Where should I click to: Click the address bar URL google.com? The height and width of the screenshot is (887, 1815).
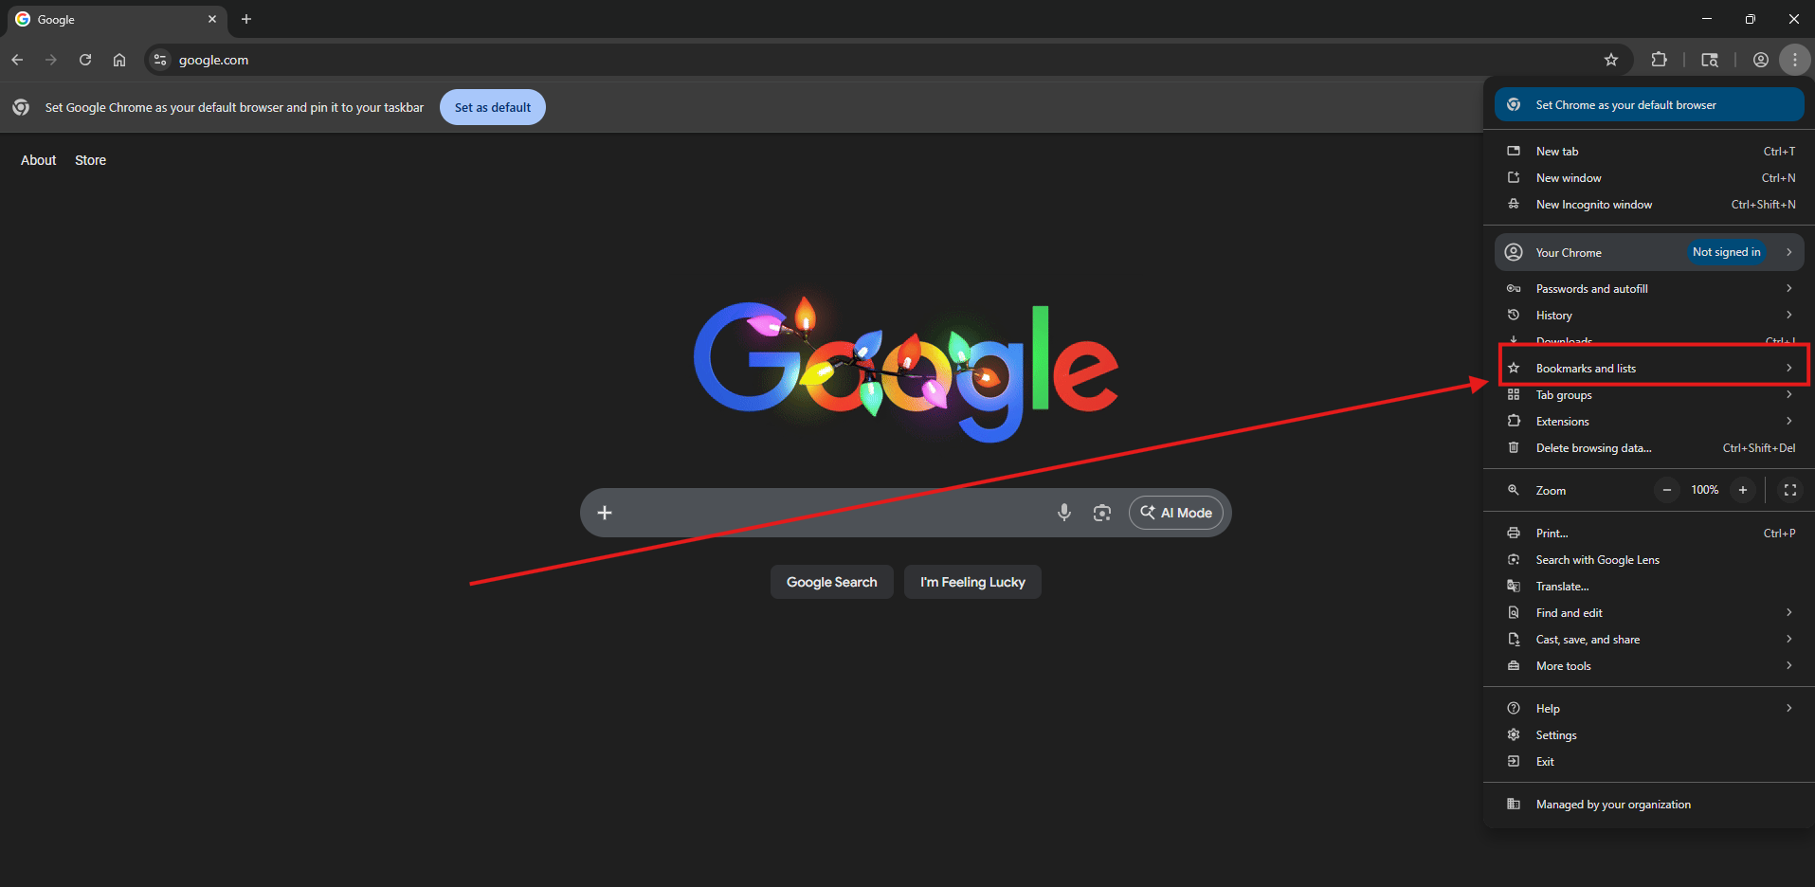coord(214,60)
